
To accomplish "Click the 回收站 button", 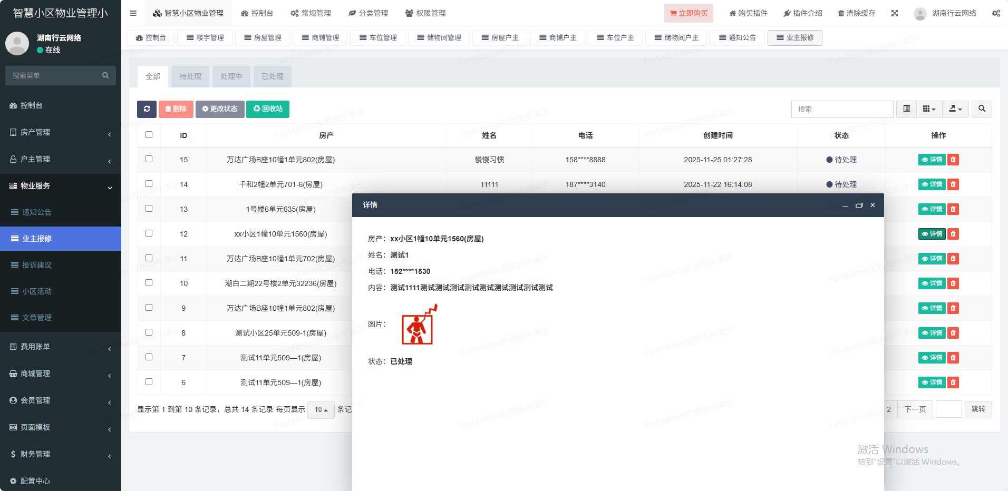I will point(268,109).
